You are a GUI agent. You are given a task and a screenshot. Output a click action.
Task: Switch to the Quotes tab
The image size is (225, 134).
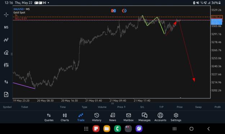tap(49, 117)
